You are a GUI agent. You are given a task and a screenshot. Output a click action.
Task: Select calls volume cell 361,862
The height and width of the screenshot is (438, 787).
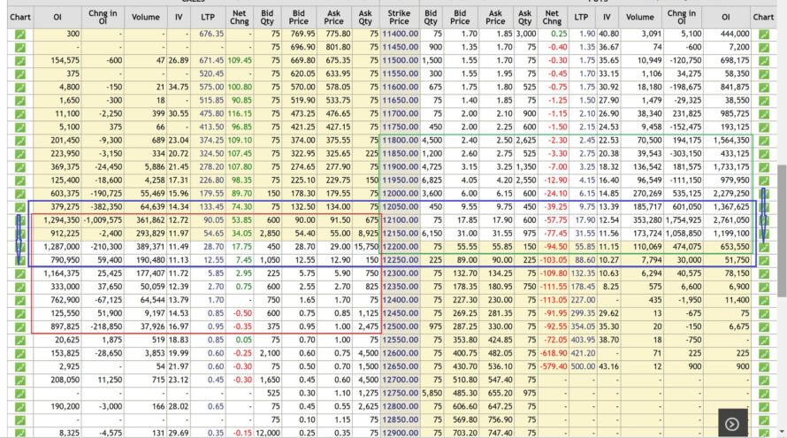[148, 220]
